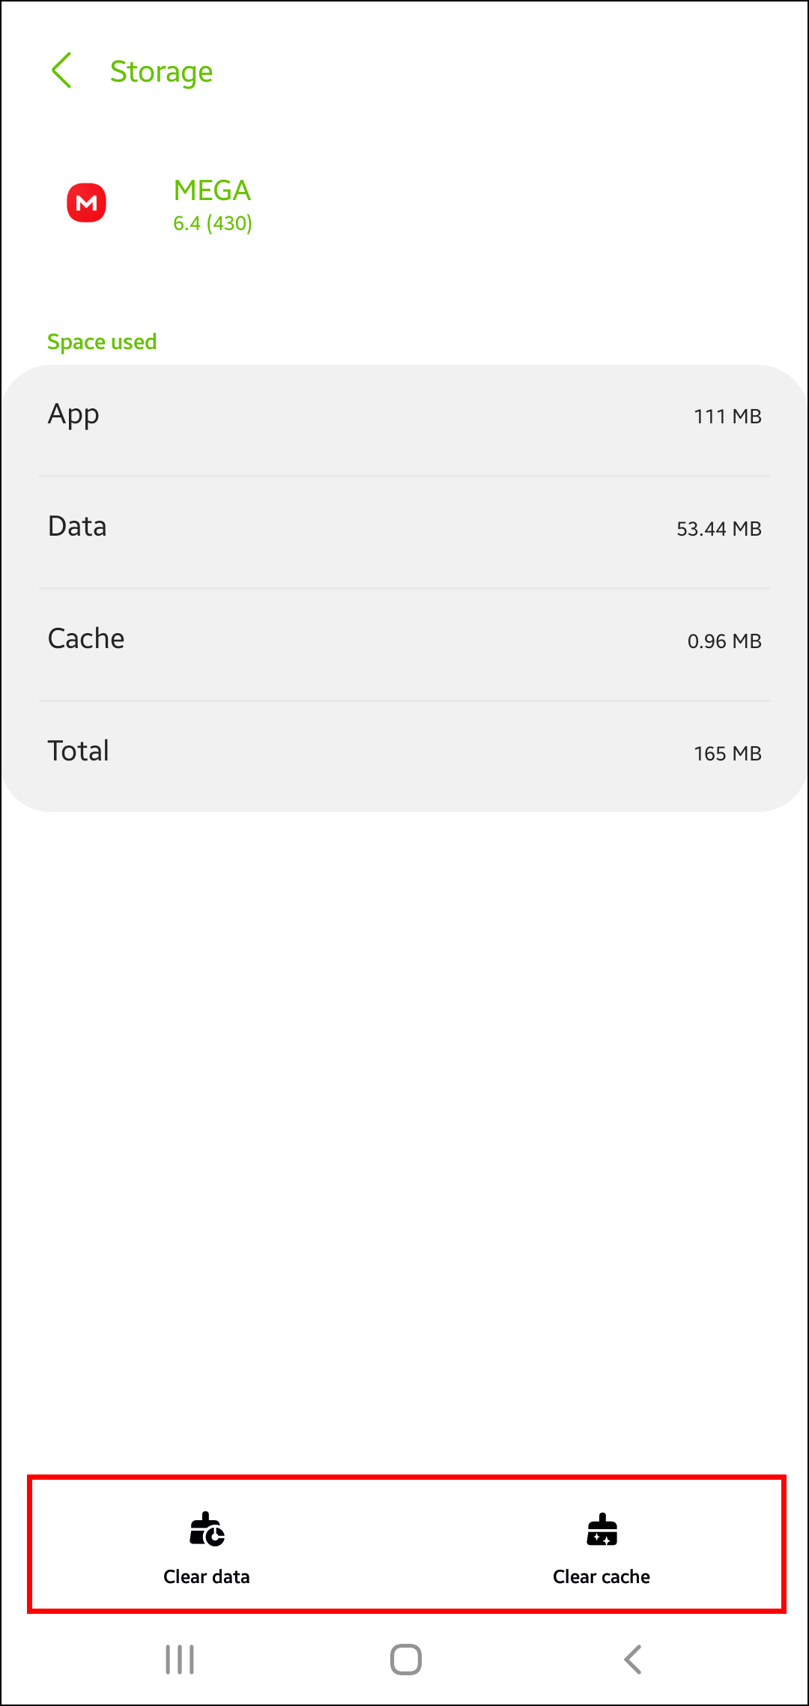Tap the 0.96 MB cache value
This screenshot has width=809, height=1706.
coord(724,641)
